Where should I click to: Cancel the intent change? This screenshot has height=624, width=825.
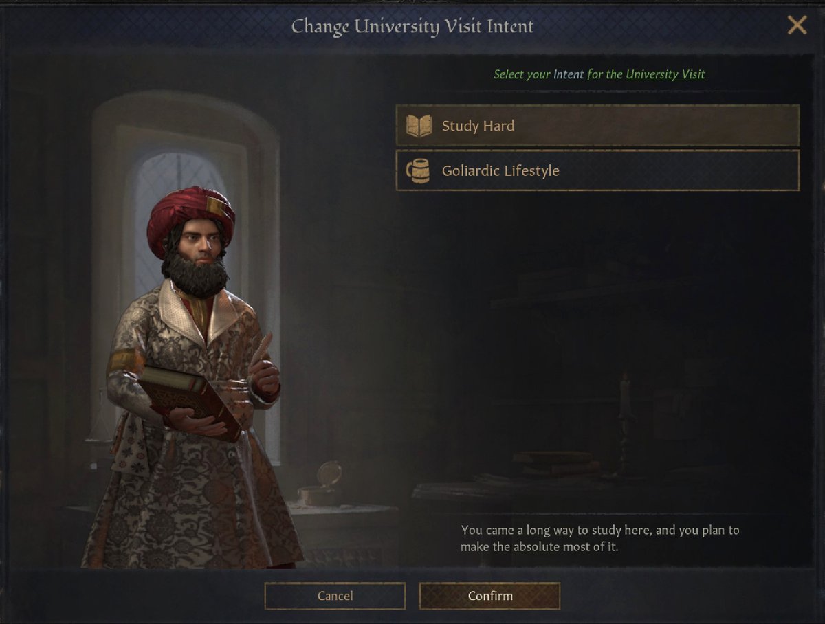[335, 596]
